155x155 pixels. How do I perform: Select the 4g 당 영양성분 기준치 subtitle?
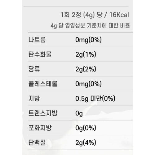(x=90, y=25)
